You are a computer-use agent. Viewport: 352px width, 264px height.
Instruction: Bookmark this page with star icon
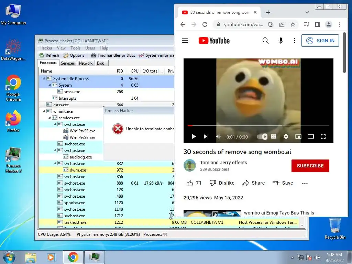(x=293, y=24)
